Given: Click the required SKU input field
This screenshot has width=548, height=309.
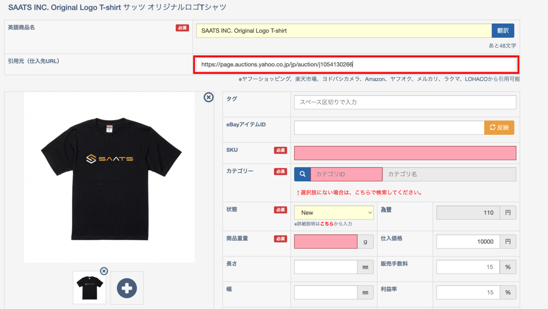Looking at the screenshot, I should 405,153.
